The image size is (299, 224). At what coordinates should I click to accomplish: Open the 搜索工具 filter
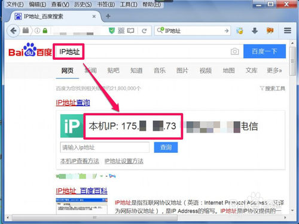click(x=273, y=88)
